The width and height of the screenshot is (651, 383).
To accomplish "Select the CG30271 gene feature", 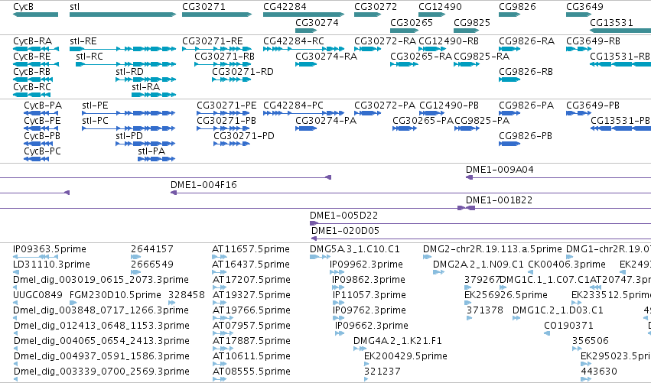I will (216, 15).
